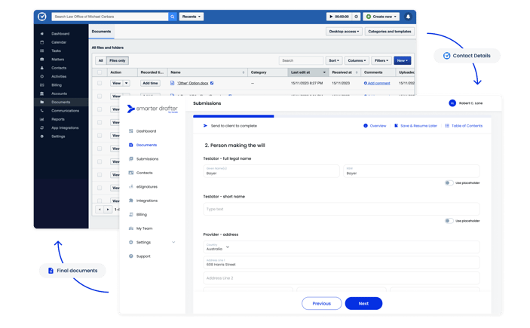Open the Sort dropdown
The height and width of the screenshot is (328, 530).
pyautogui.click(x=334, y=60)
